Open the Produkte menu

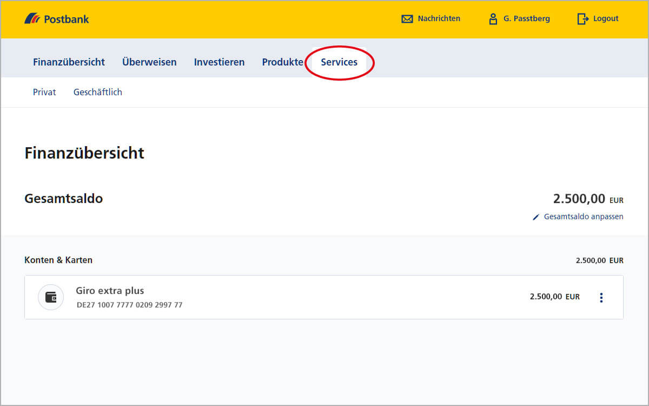(282, 62)
